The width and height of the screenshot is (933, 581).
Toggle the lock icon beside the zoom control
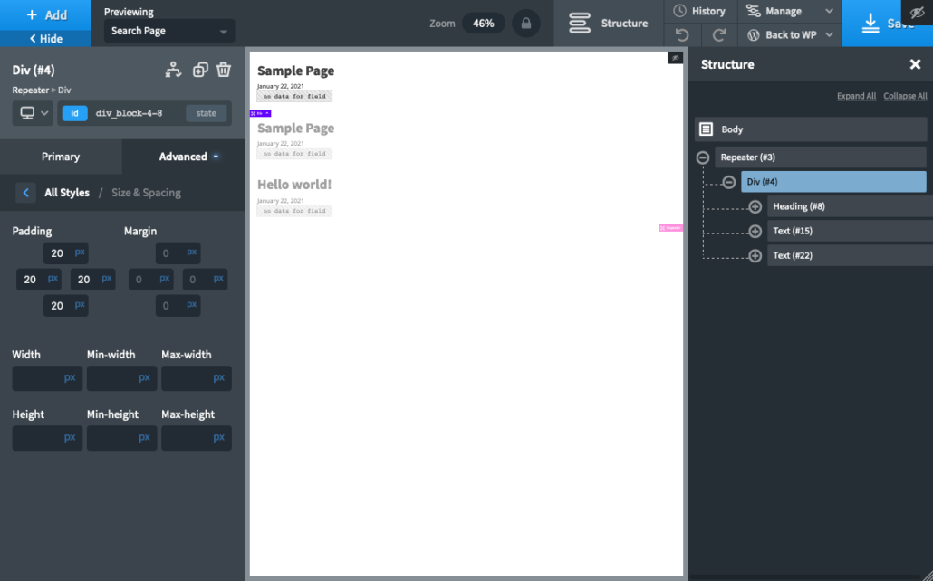click(x=525, y=24)
